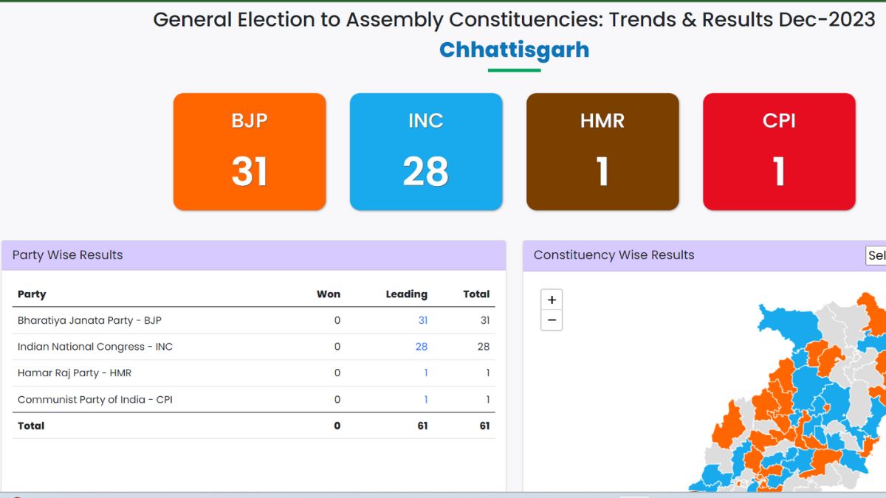Open the BJP 31 seats card
Viewport: 886px width, 498px height.
250,151
